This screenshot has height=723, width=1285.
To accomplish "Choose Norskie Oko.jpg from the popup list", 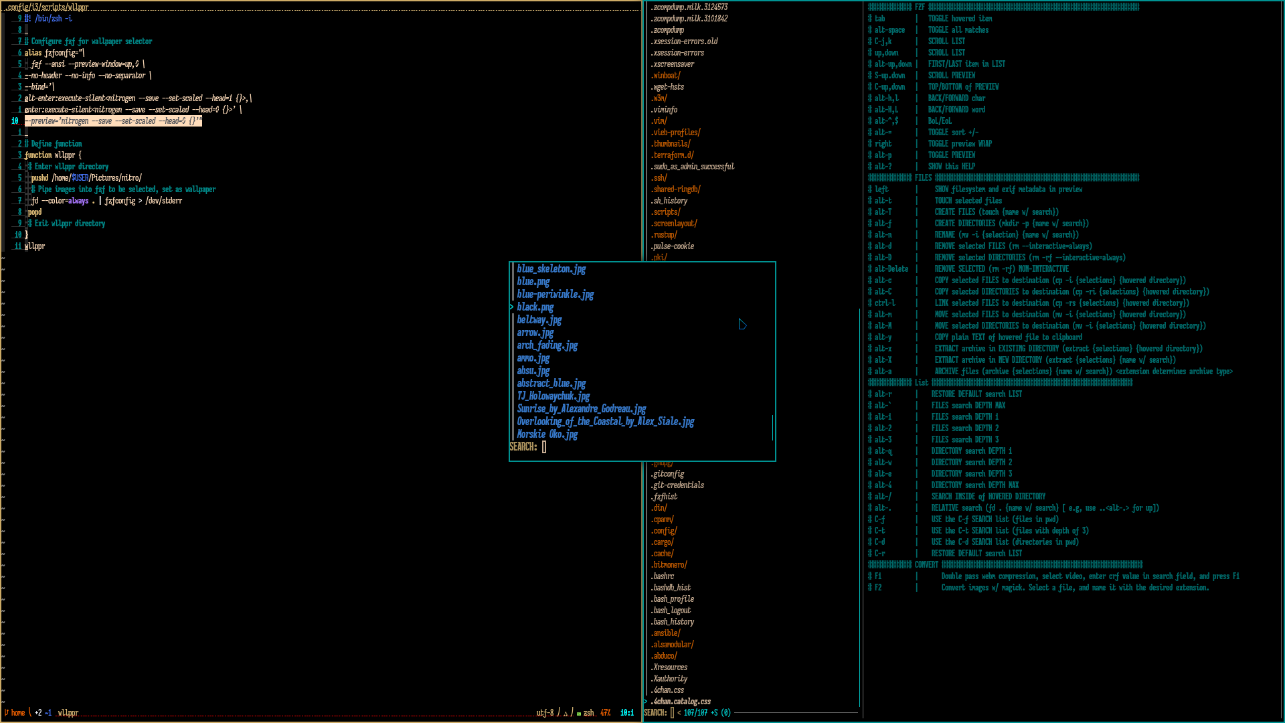I will click(x=547, y=434).
